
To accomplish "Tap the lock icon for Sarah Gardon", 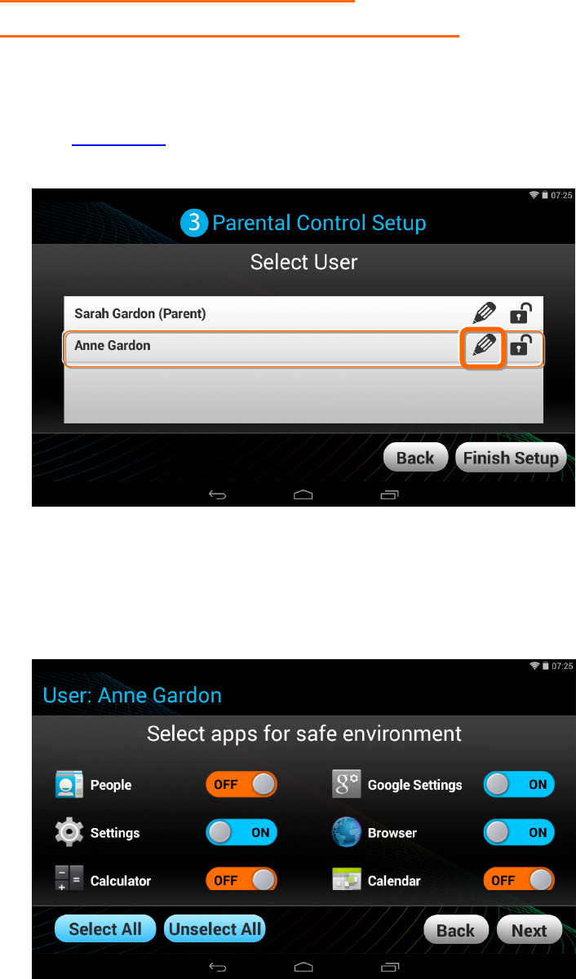I will pos(521,313).
